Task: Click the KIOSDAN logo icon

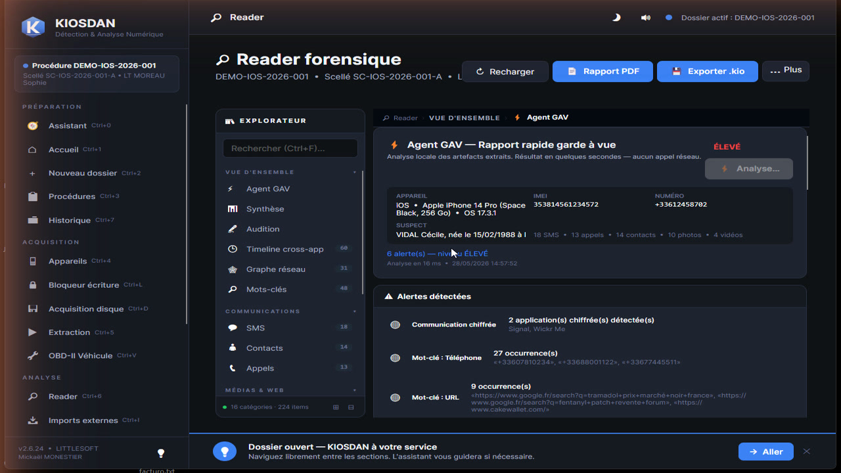Action: pos(33,26)
